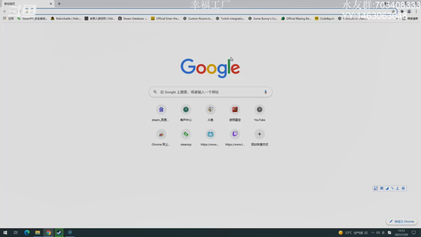
Task: Open the Chrome 网上 web store shortcut
Action: [161, 137]
